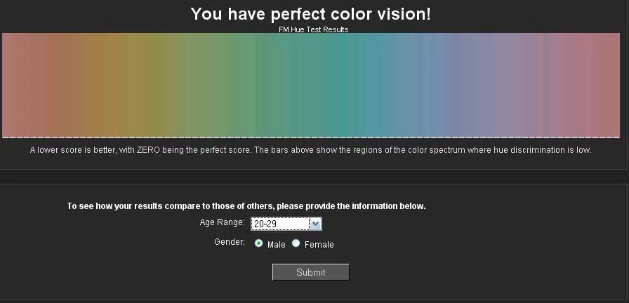Click the green section of the hue bar
629x303 pixels.
point(232,84)
